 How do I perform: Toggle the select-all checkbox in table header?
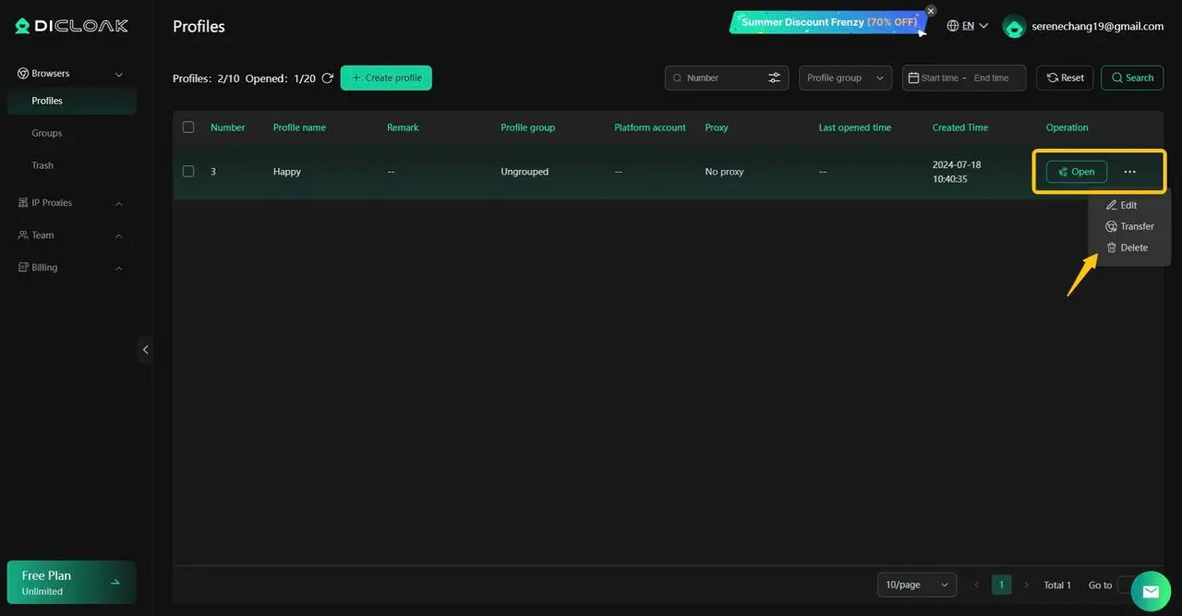(188, 127)
